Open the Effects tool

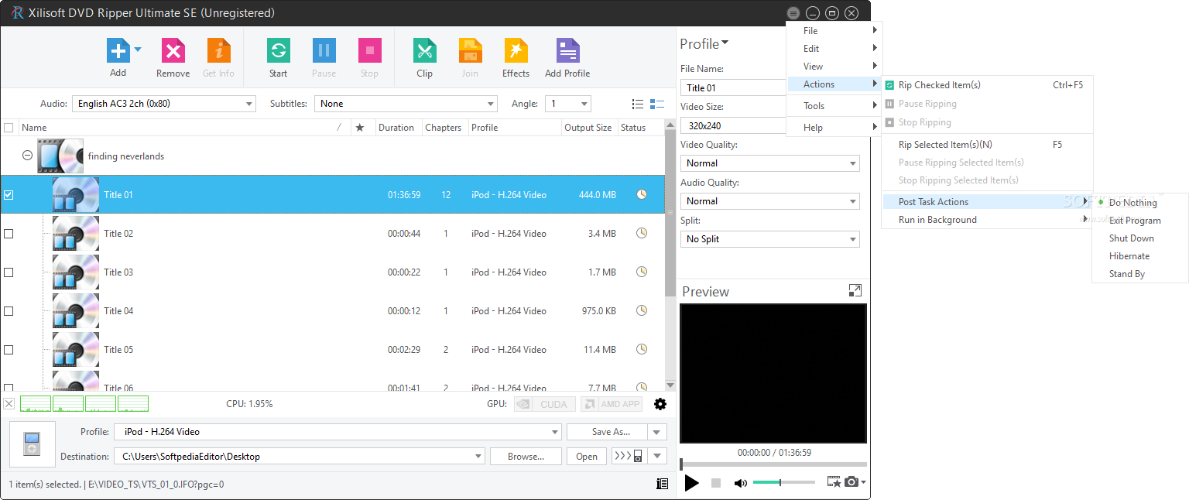(x=516, y=51)
